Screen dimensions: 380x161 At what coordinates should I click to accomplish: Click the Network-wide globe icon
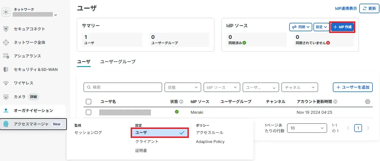[6, 43]
